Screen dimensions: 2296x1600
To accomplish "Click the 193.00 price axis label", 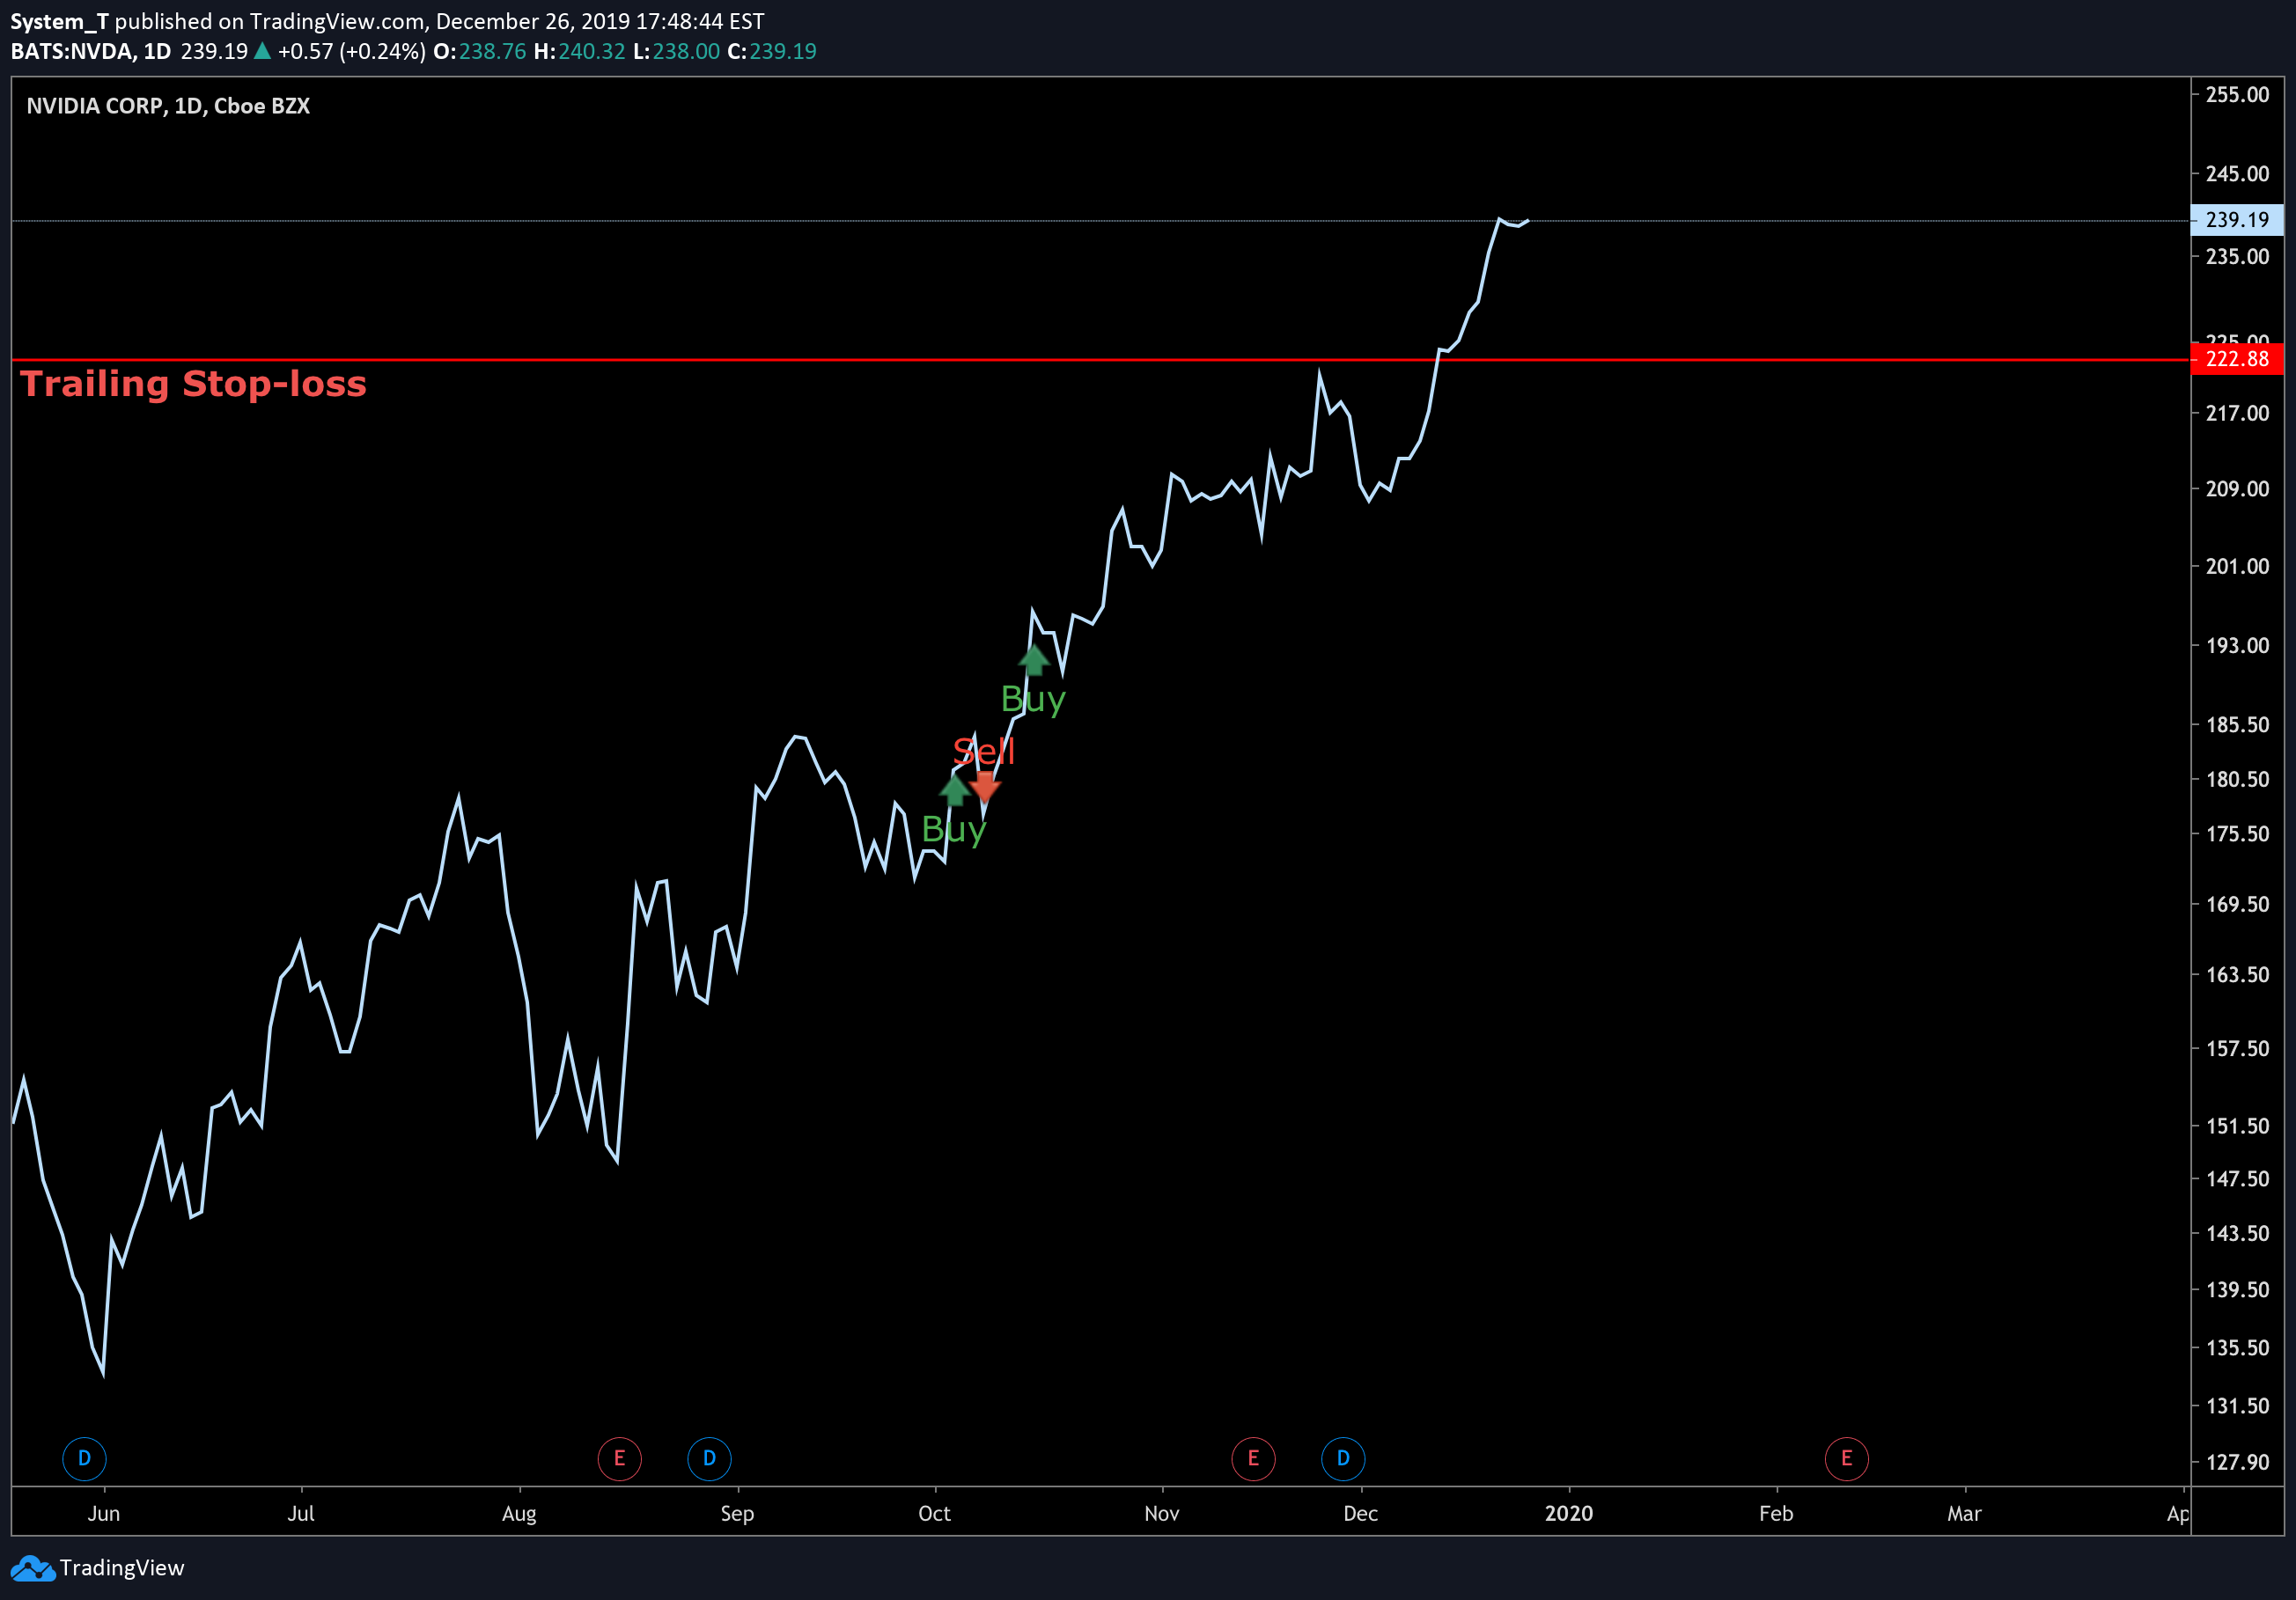I will point(2237,646).
